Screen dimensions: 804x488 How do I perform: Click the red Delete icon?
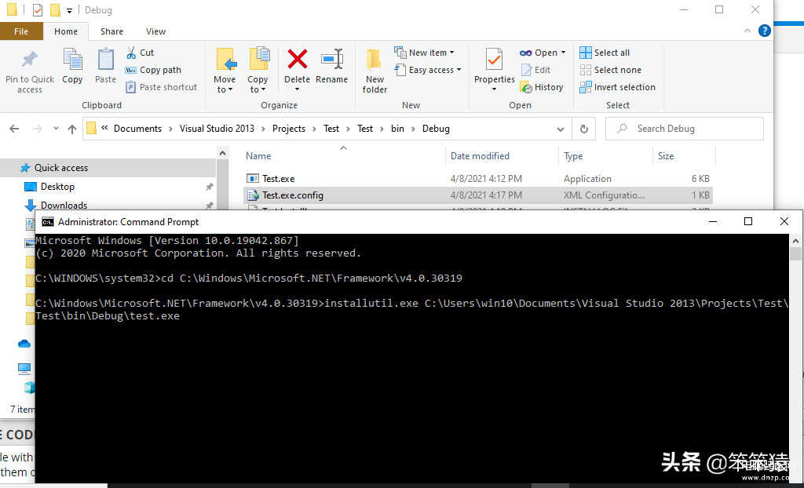pyautogui.click(x=298, y=60)
